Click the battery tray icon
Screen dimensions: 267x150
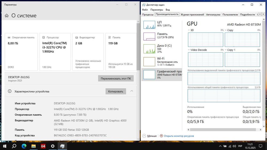225,146
